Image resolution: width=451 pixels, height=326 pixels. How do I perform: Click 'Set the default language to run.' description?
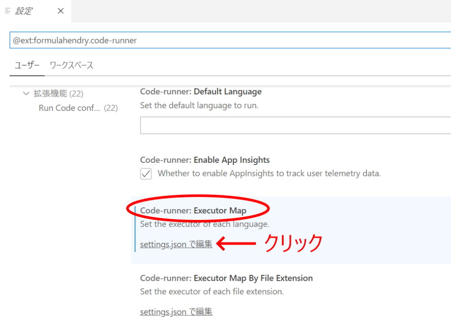tap(199, 106)
